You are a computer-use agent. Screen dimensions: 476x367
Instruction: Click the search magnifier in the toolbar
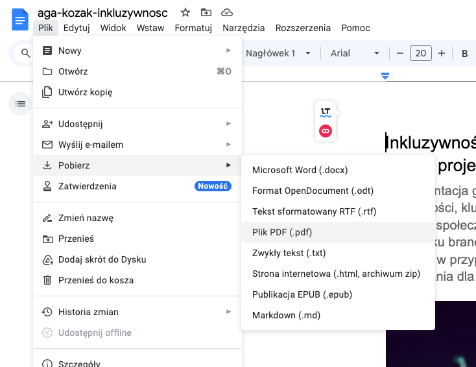(x=26, y=54)
